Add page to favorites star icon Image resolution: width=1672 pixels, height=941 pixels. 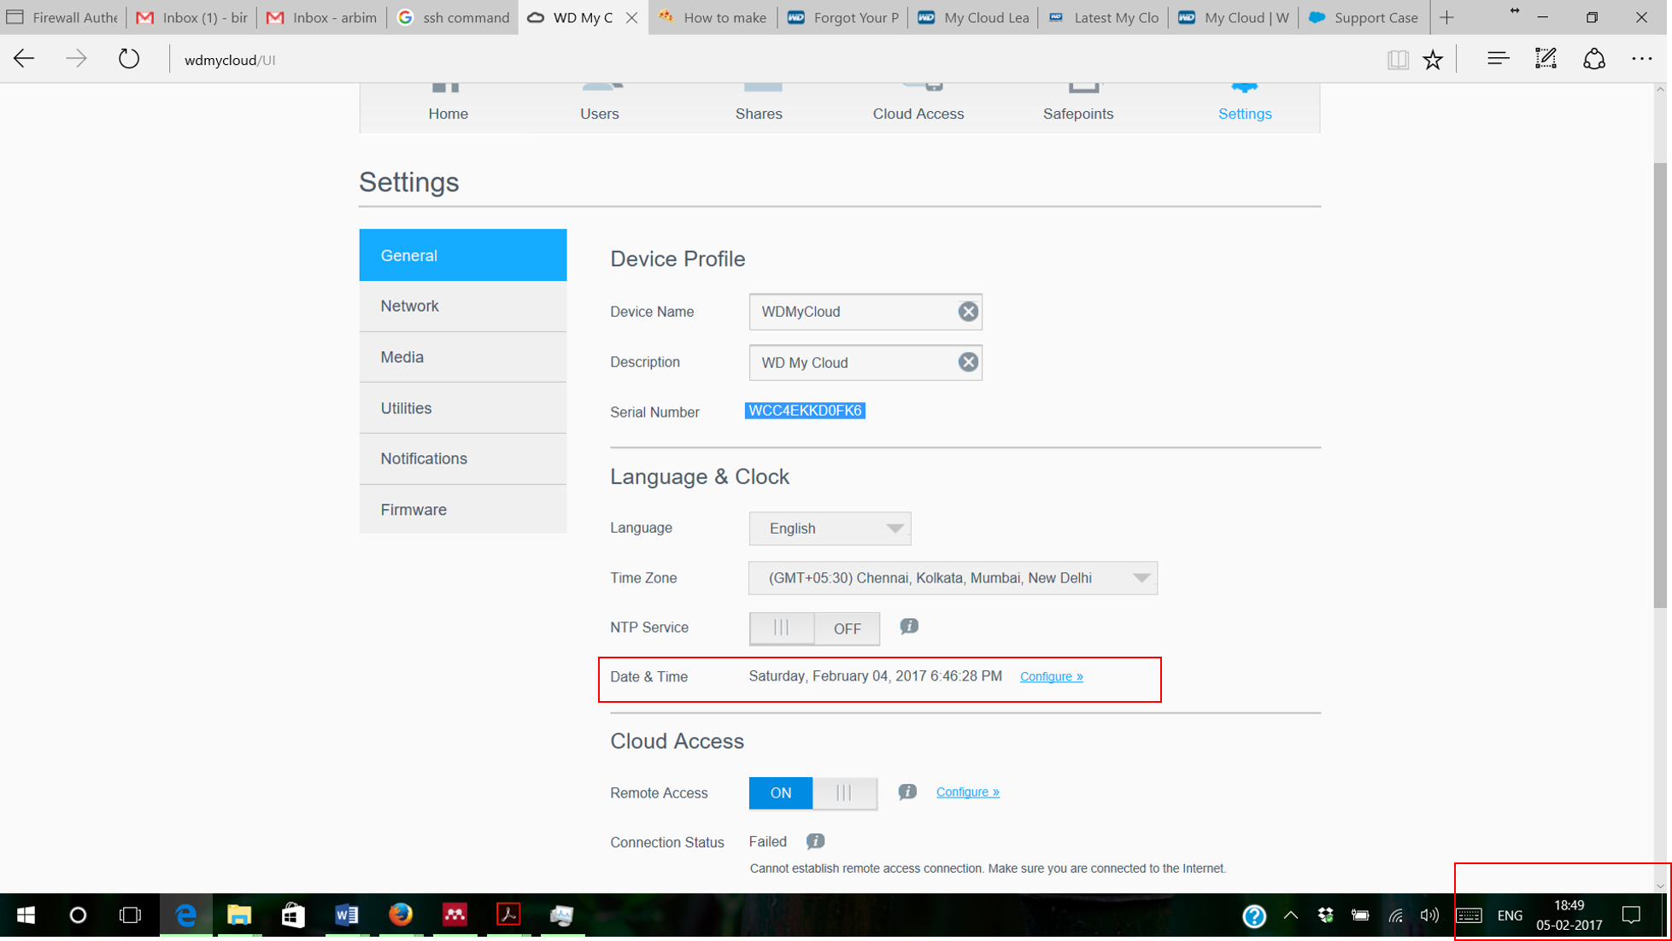tap(1433, 59)
